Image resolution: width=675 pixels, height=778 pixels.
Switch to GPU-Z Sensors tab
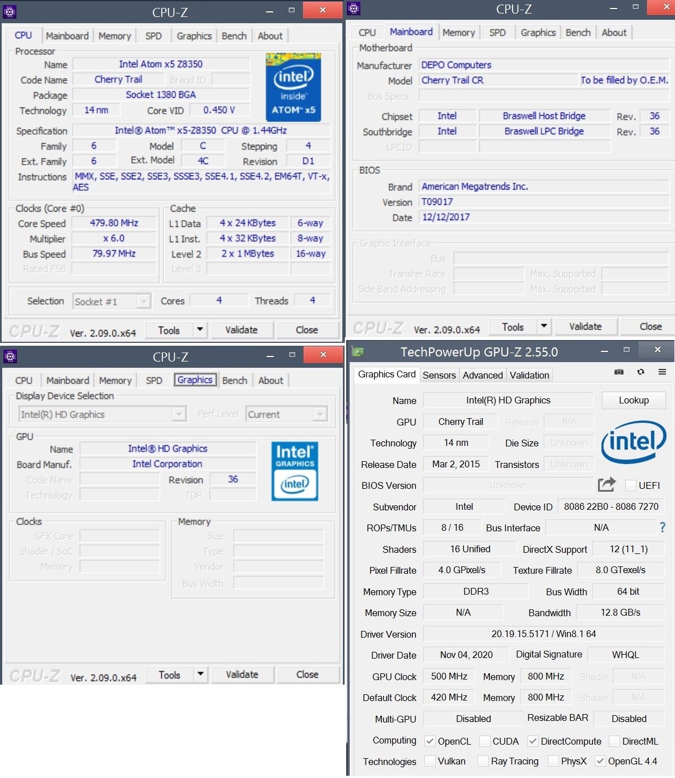[x=439, y=375]
